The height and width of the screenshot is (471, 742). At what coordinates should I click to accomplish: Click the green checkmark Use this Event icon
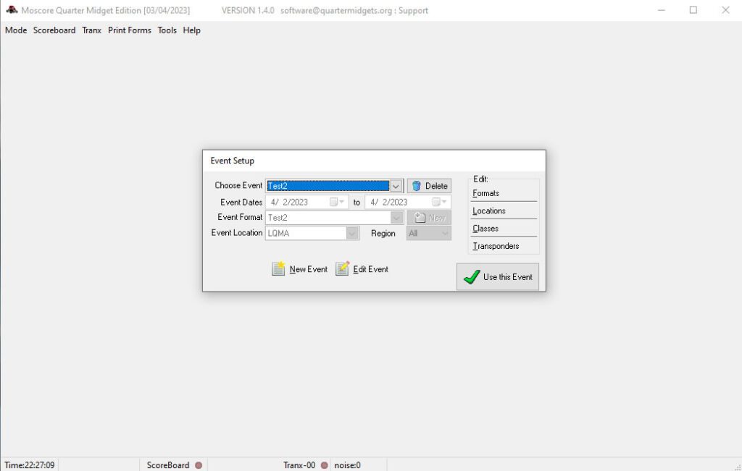[x=472, y=277]
